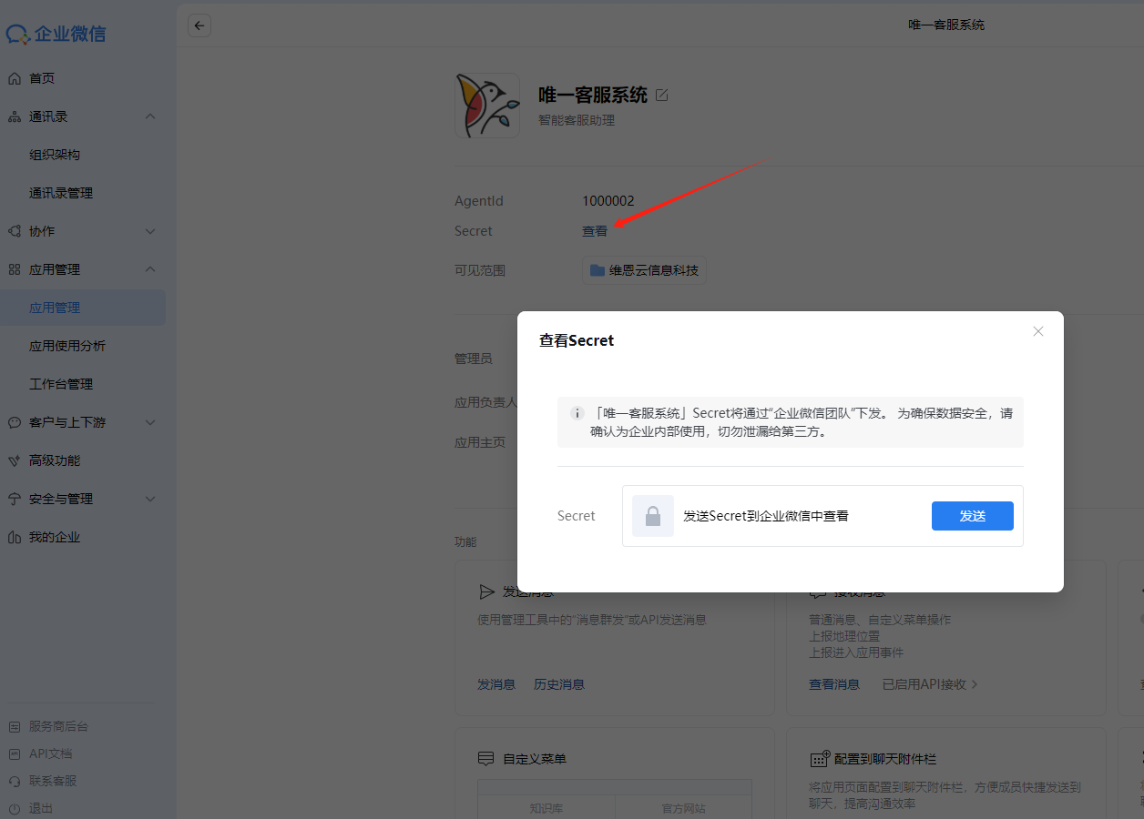Click 发送Secret到企业微信中查看 text
The width and height of the screenshot is (1144, 819).
coord(766,516)
